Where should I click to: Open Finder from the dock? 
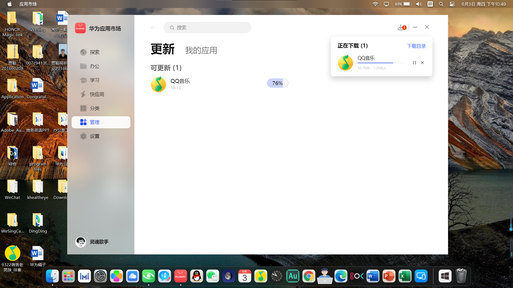52,276
